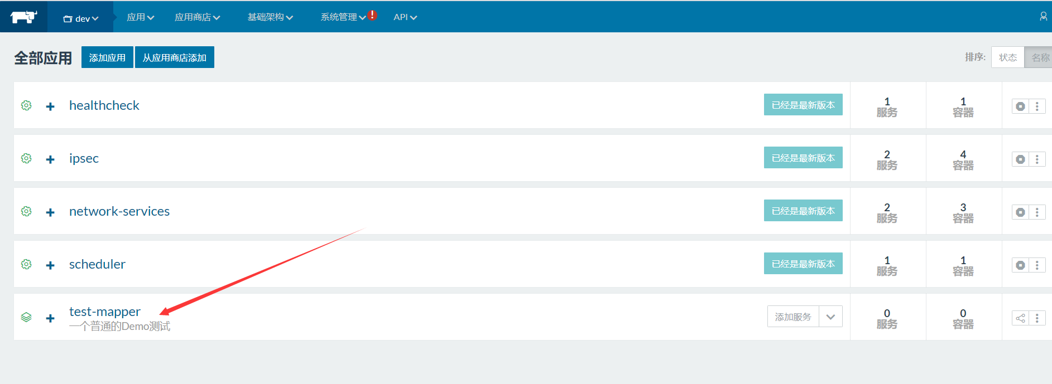The image size is (1052, 384).
Task: Click the share icon for test-mapper stack
Action: pos(1020,318)
